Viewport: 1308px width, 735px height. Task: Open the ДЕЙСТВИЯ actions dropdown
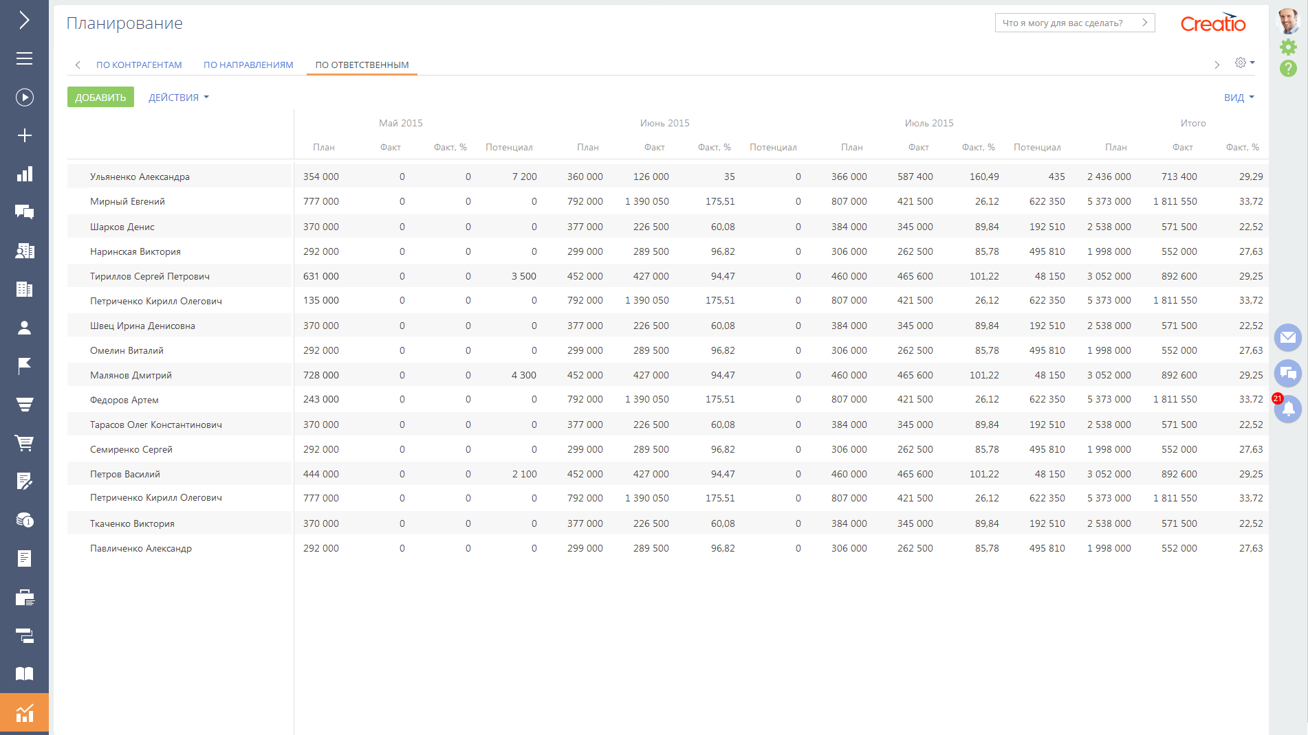click(x=179, y=98)
